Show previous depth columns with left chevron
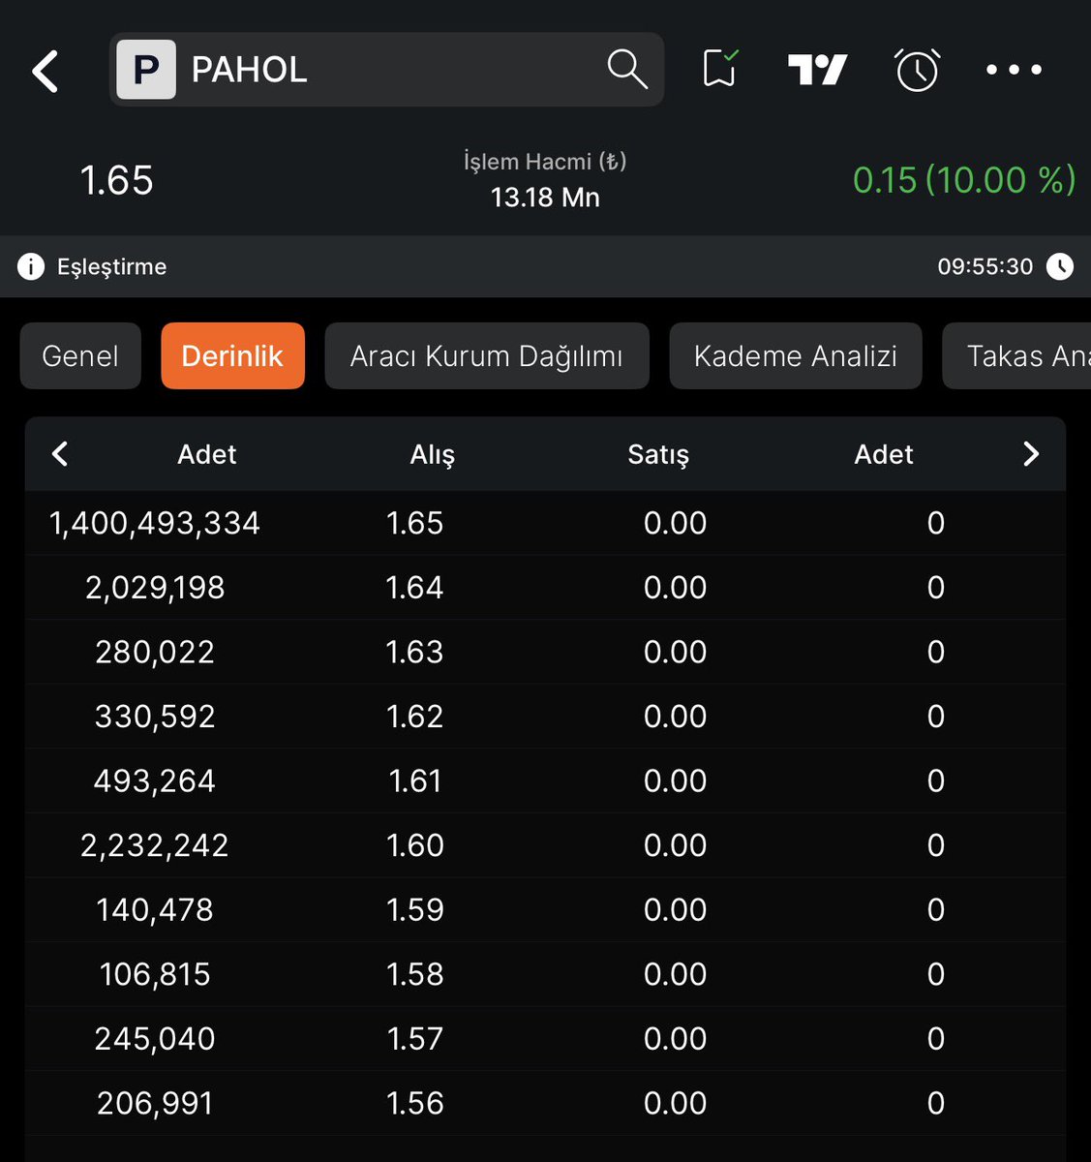 (60, 453)
